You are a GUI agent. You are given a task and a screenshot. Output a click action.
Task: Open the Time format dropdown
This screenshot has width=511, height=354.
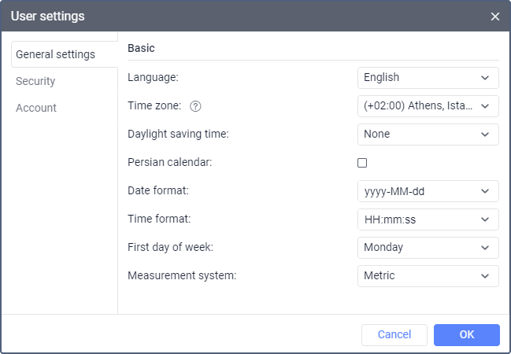[x=428, y=219]
